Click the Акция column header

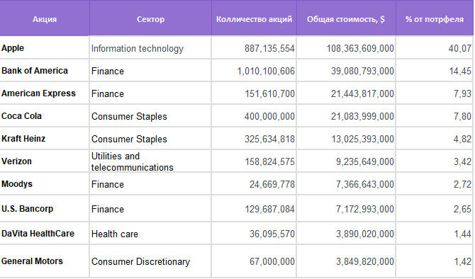click(45, 18)
